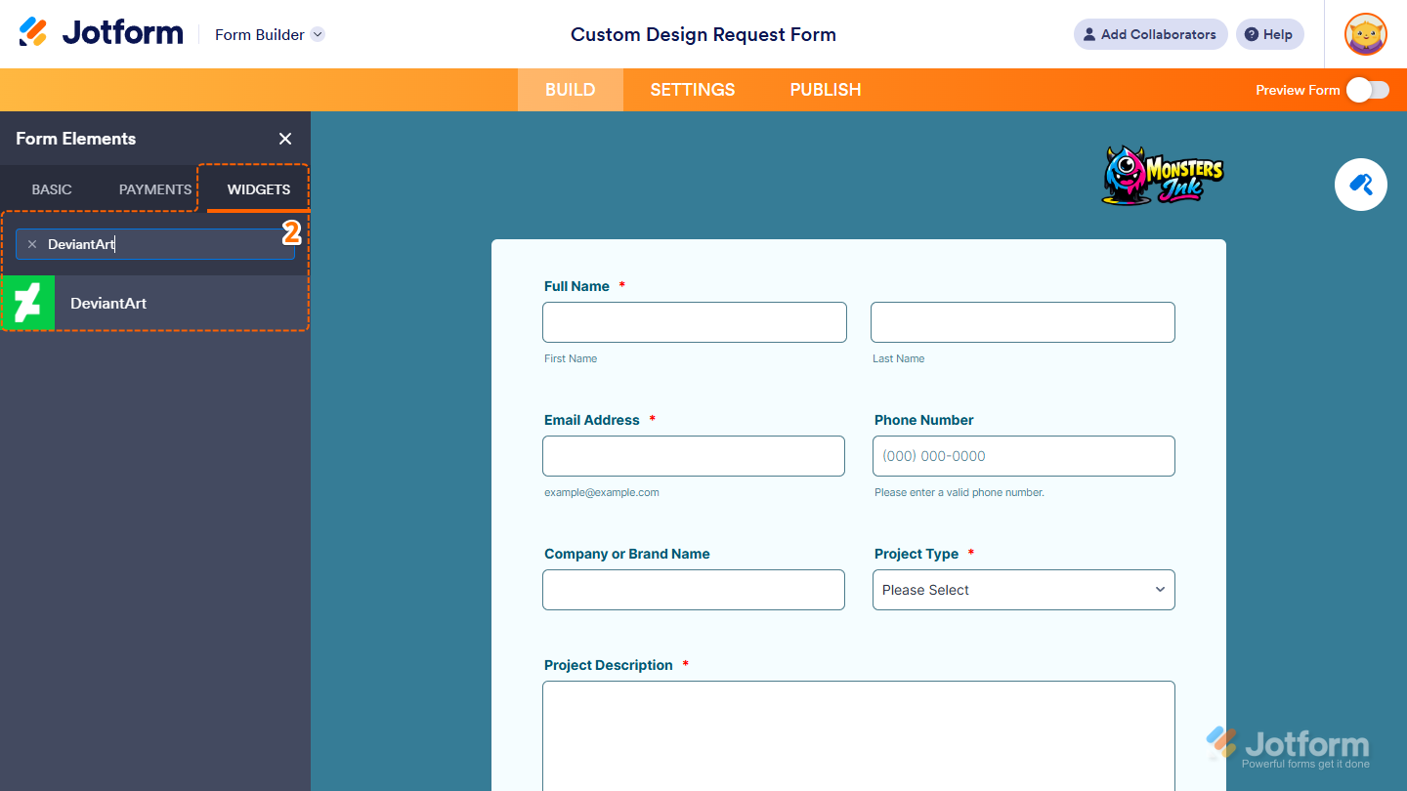This screenshot has width=1407, height=791.
Task: Switch to the BASIC elements tab
Action: pos(51,189)
